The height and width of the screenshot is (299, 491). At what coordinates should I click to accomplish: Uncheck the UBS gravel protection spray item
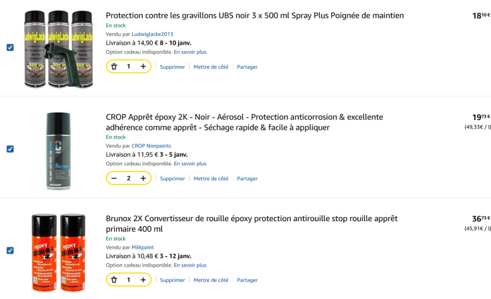[10, 47]
